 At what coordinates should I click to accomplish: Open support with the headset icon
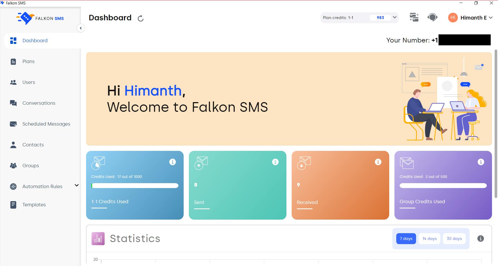click(x=432, y=17)
